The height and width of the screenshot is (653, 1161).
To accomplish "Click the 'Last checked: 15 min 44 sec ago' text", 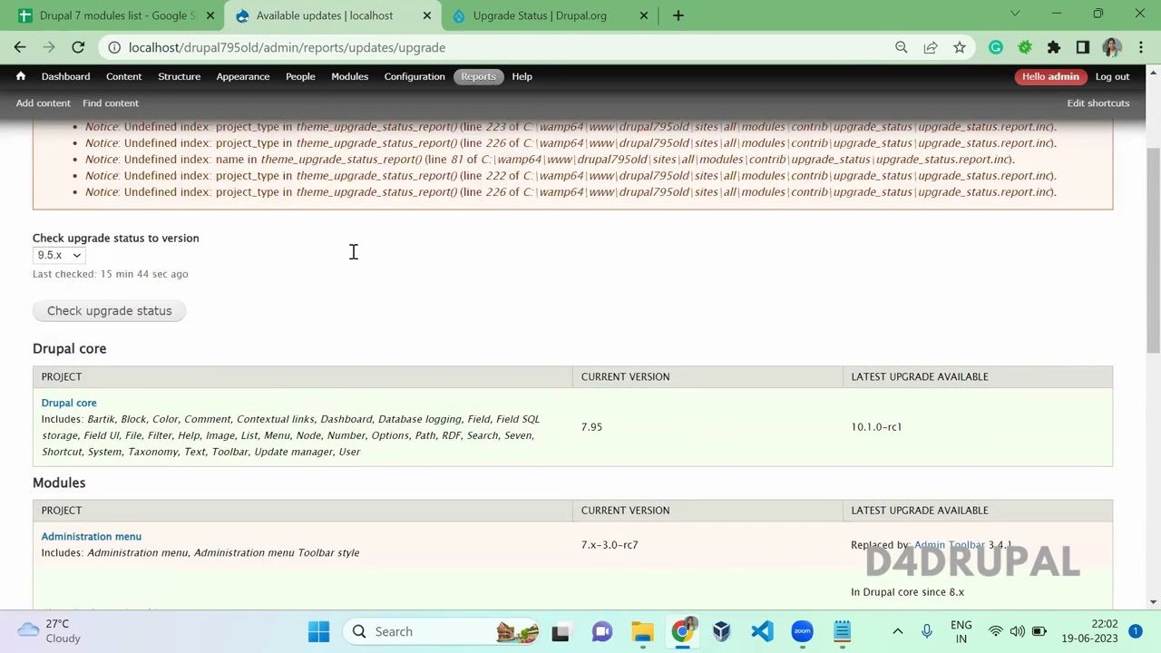I will click(111, 274).
